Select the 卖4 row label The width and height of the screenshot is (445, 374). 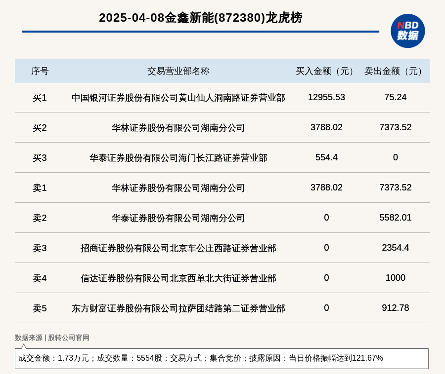(x=40, y=278)
